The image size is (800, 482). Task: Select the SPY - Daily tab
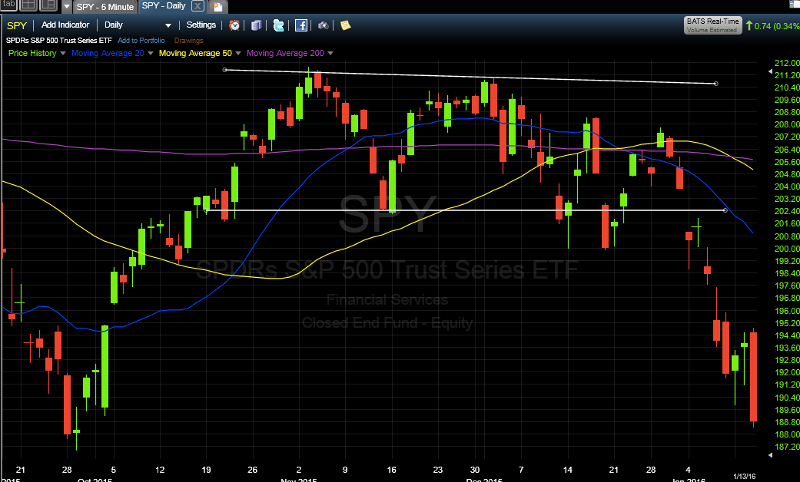click(163, 5)
